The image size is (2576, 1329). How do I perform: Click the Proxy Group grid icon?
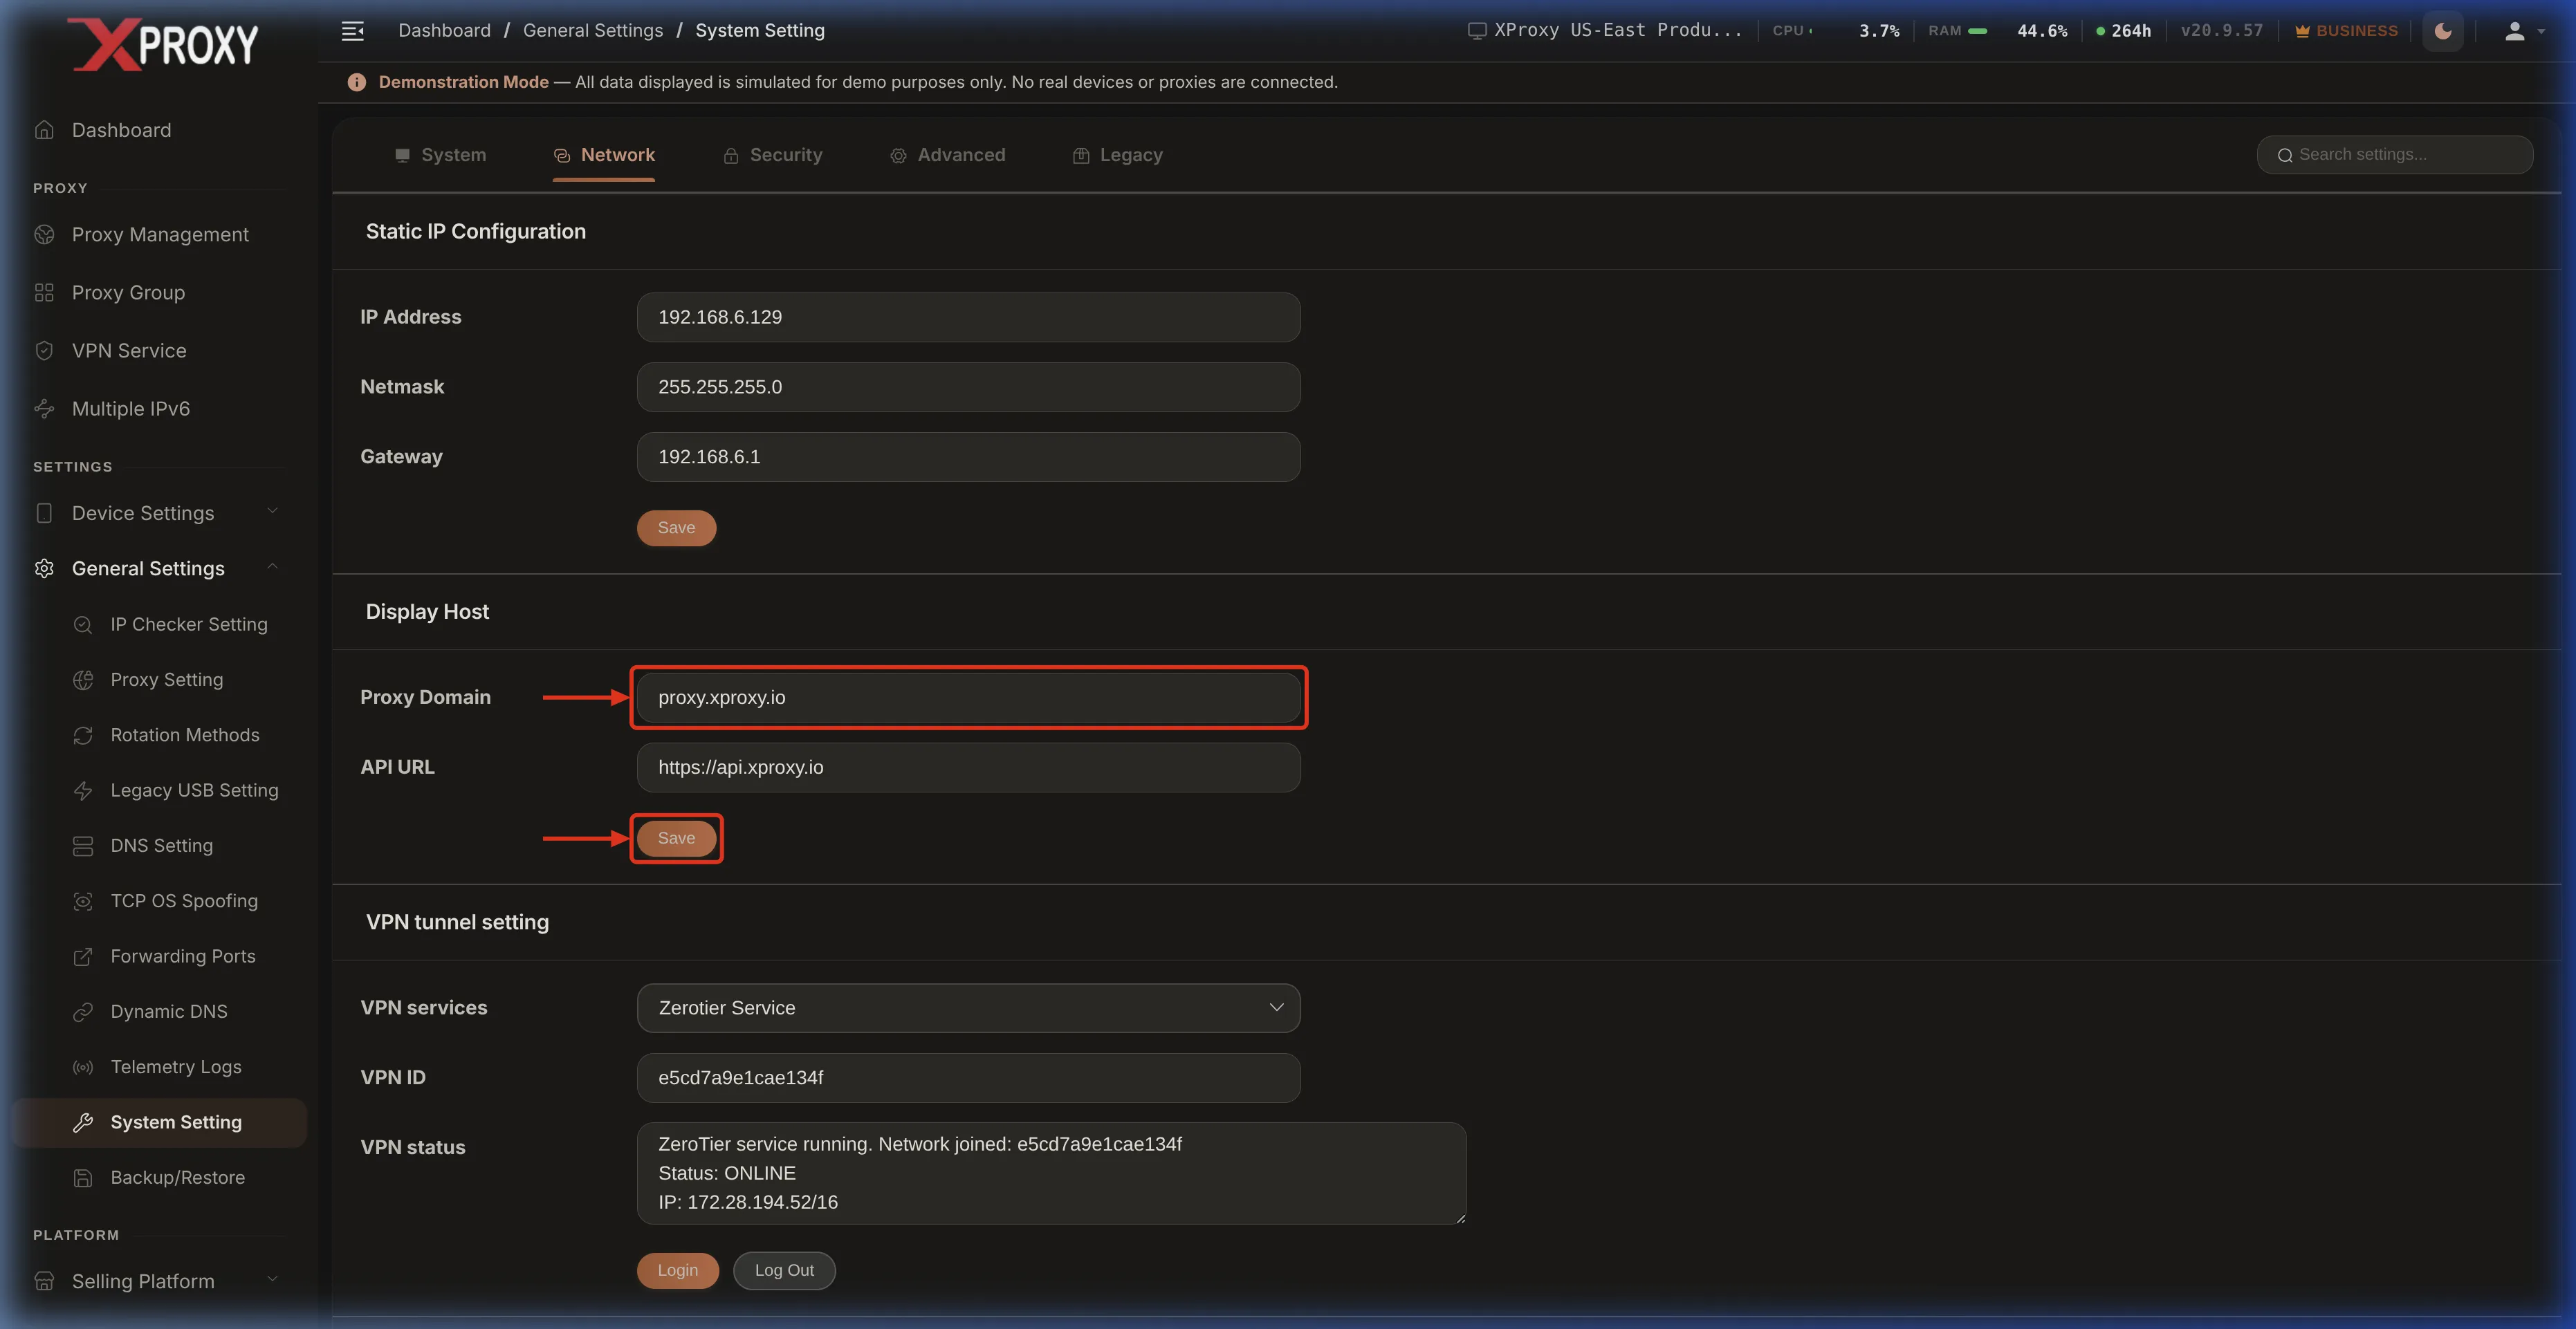44,292
